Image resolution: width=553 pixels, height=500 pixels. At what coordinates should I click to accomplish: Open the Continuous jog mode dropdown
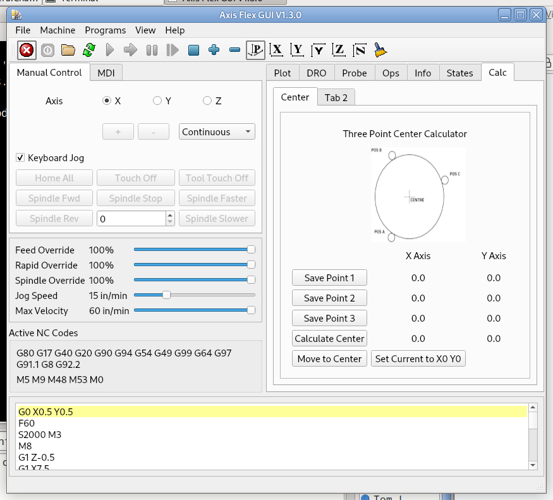coord(217,132)
